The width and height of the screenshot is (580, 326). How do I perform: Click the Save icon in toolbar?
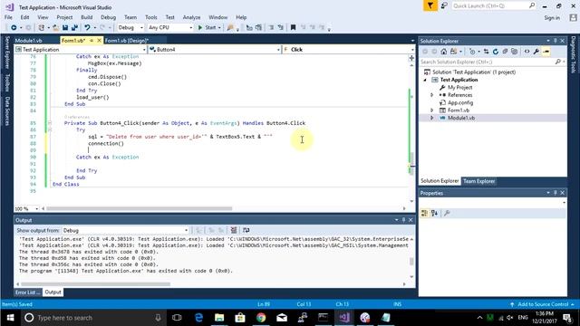click(65, 28)
